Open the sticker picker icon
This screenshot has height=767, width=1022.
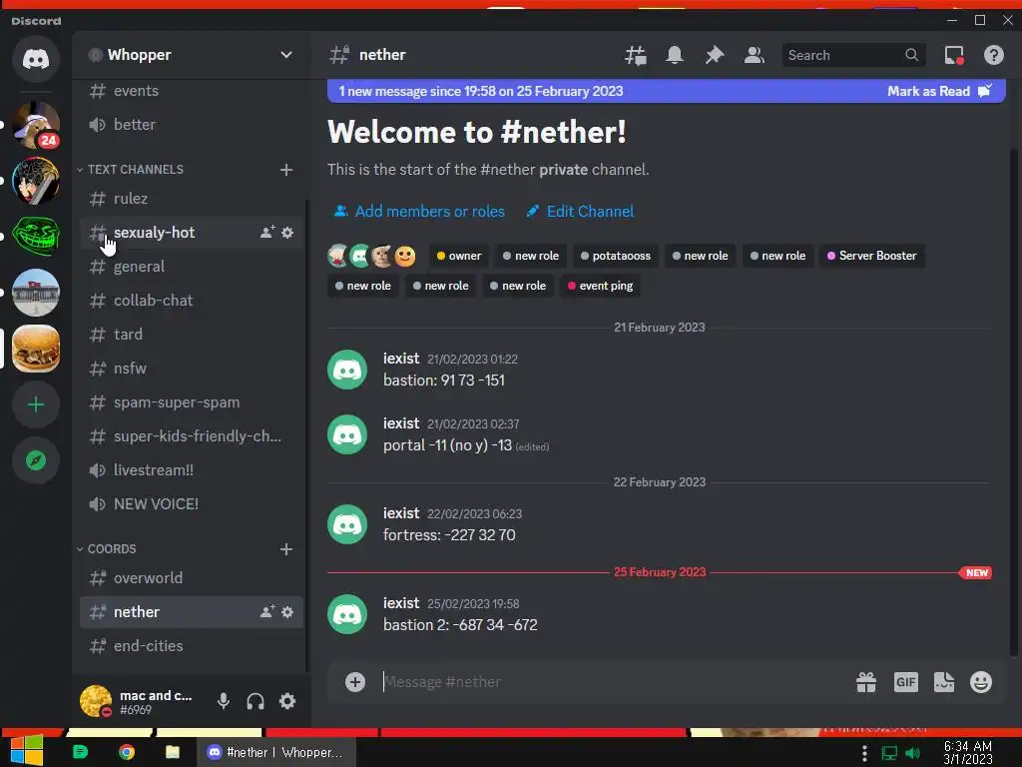[944, 682]
